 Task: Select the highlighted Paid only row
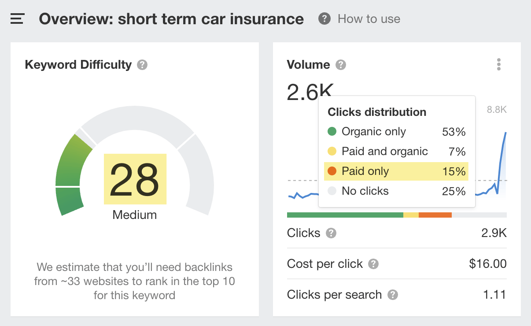[396, 171]
